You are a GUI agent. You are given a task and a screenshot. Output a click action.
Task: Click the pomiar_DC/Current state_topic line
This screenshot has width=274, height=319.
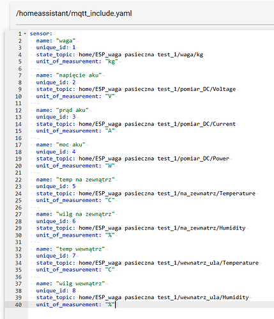click(x=136, y=124)
